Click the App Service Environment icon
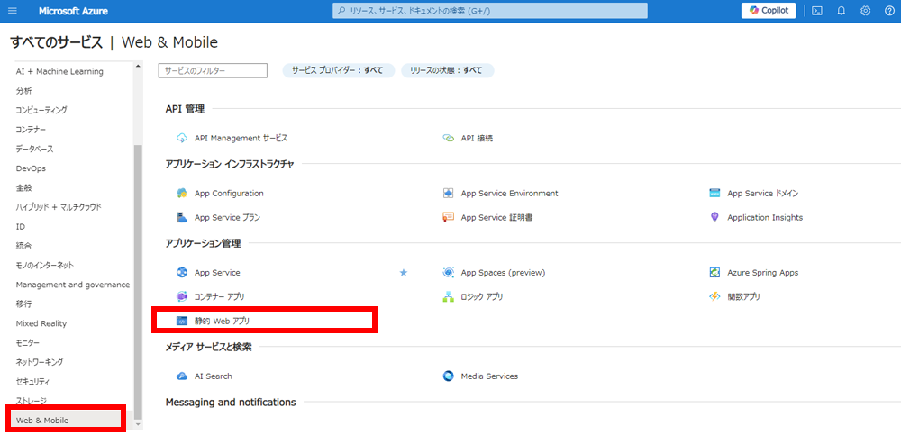901x435 pixels. 448,194
